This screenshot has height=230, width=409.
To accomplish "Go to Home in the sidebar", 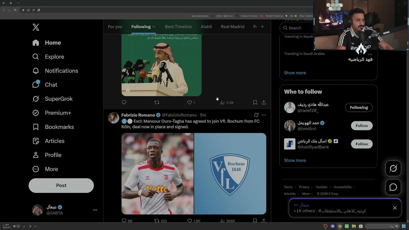I will tap(47, 42).
